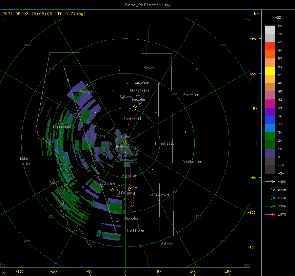Select the pink 42–45 dBZ swatch
This screenshot has width=295, height=276.
[x=270, y=95]
